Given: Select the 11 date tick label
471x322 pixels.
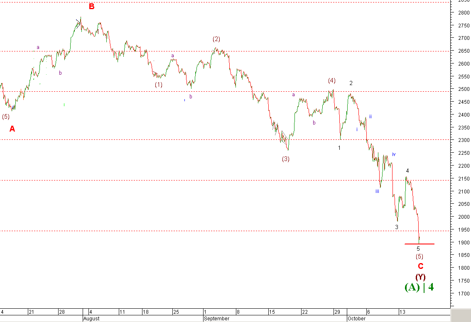Looking at the screenshot, I should (122, 312).
